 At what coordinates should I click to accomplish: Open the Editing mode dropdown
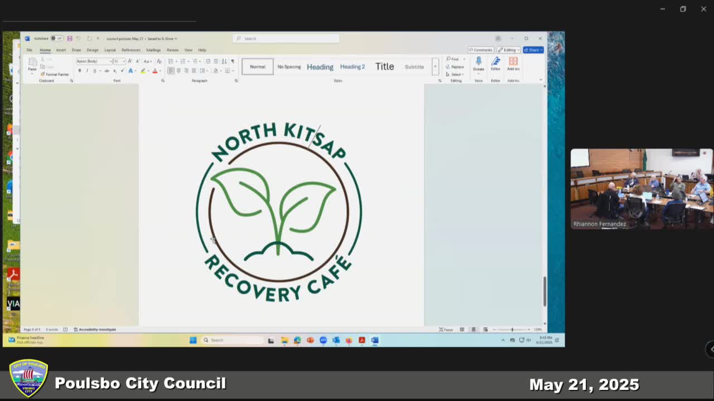pyautogui.click(x=509, y=50)
